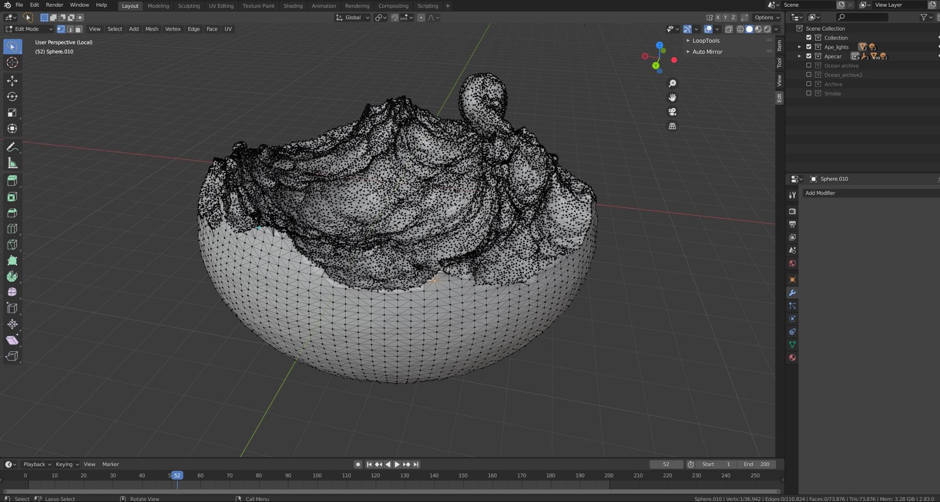Image resolution: width=940 pixels, height=502 pixels.
Task: Enable the Ocean archive collection
Action: 809,65
